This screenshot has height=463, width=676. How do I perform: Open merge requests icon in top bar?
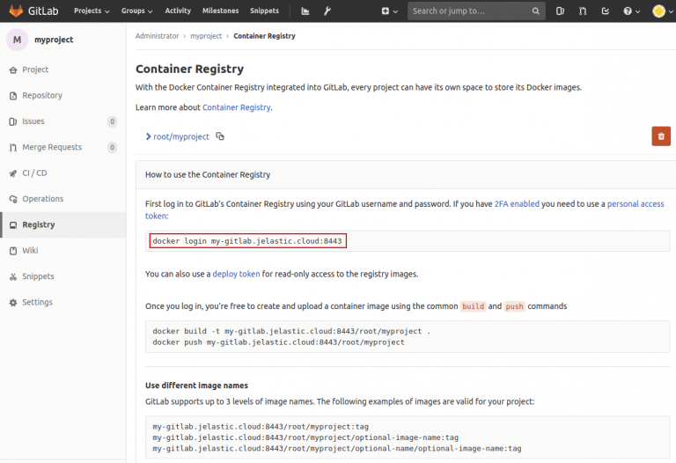[x=583, y=11]
